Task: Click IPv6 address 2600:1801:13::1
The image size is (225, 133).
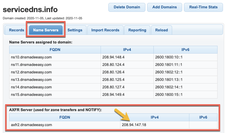Action: [x=169, y=80]
